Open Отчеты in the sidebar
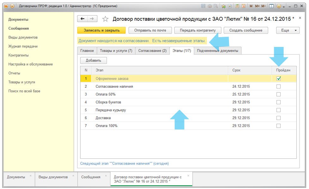The width and height of the screenshot is (309, 189). tap(14, 73)
